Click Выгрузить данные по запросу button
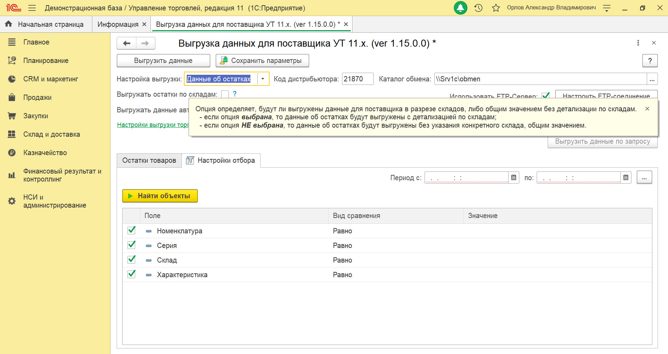Image resolution: width=668 pixels, height=354 pixels. pos(603,142)
